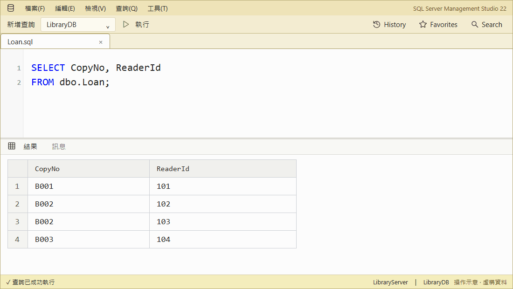Click the CopyNo column header
The width and height of the screenshot is (513, 289).
89,169
